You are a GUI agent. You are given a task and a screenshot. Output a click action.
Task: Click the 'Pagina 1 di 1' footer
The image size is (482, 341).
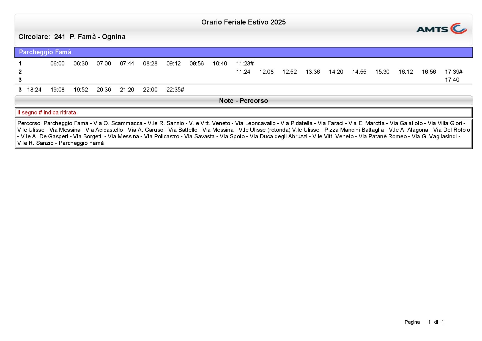point(424,322)
